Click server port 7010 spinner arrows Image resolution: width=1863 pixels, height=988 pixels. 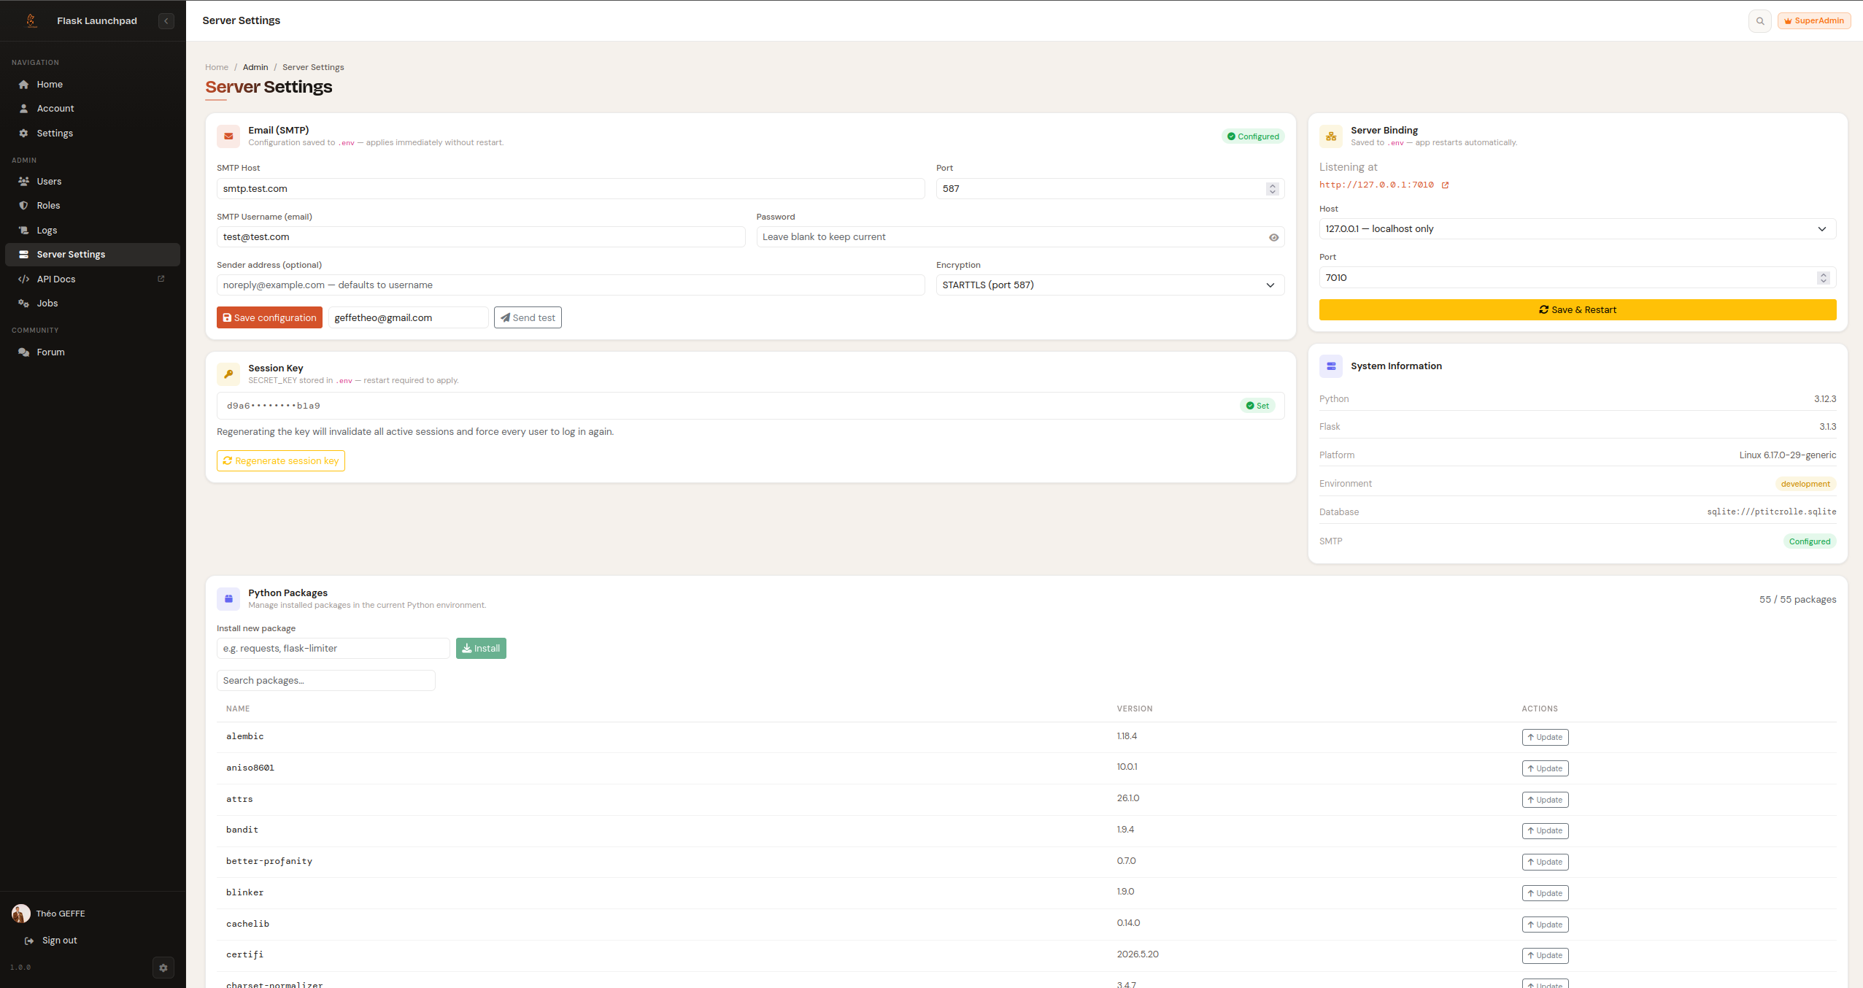click(1824, 278)
